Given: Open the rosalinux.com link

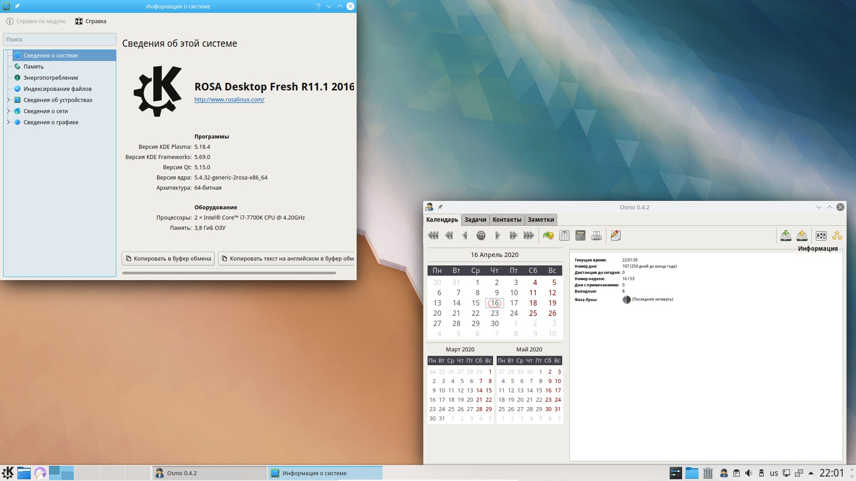Looking at the screenshot, I should (229, 99).
